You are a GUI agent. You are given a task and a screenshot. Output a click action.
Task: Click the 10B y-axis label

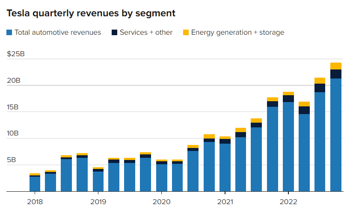click(12, 133)
